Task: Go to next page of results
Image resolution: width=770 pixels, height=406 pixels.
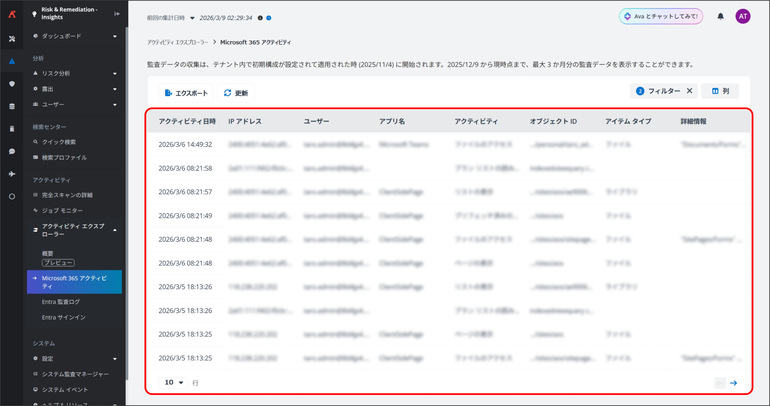Action: [734, 383]
